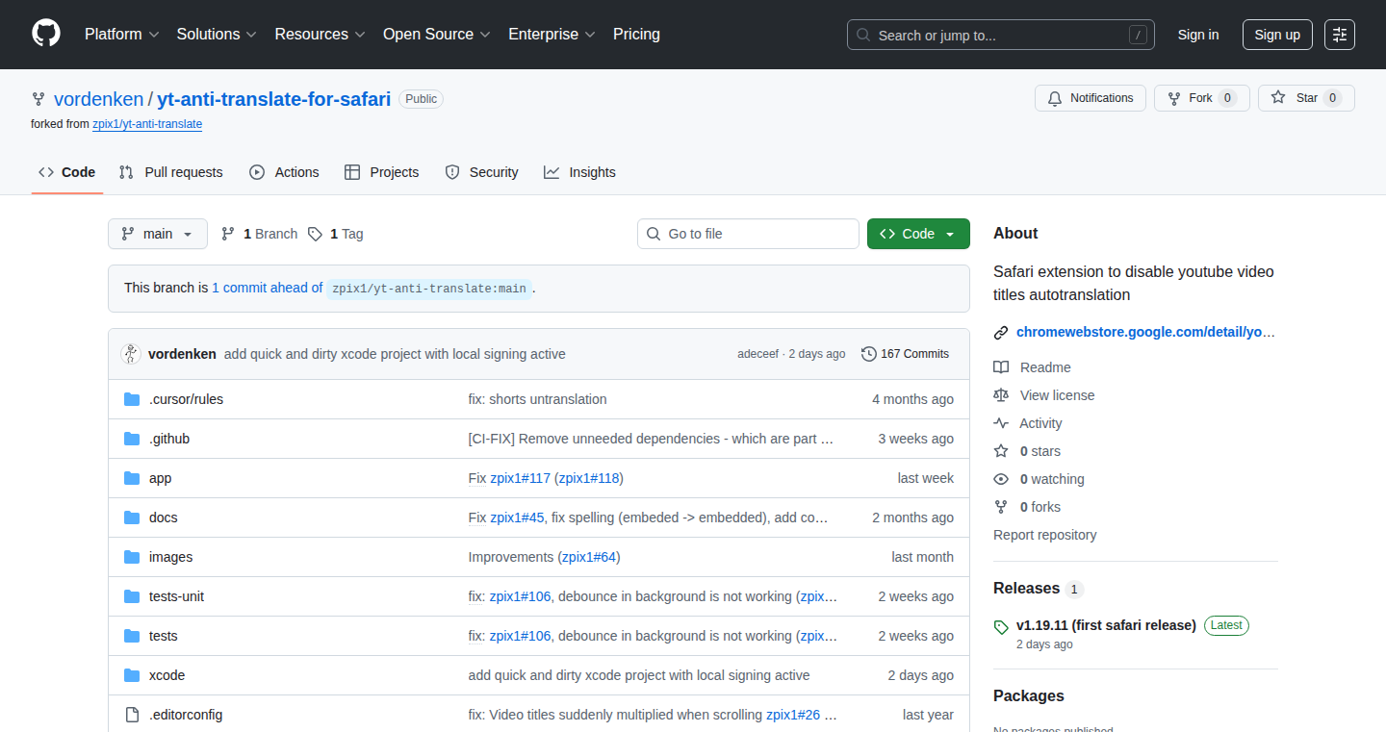Switch to the Code tab
Viewport: 1386px width, 732px height.
67,172
